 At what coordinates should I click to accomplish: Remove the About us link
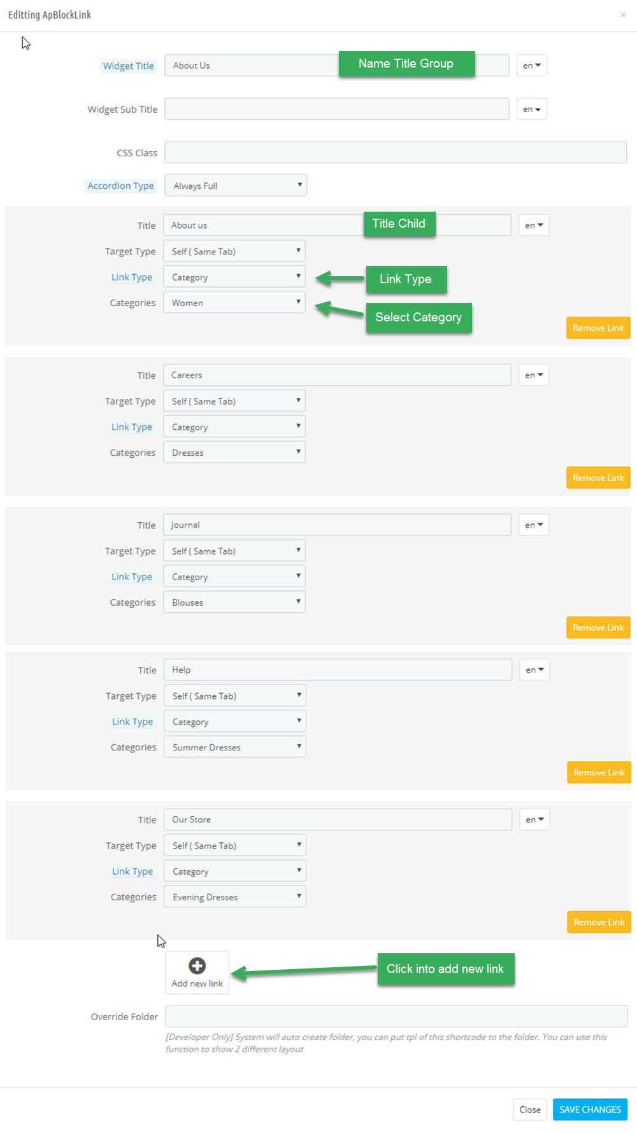click(598, 328)
